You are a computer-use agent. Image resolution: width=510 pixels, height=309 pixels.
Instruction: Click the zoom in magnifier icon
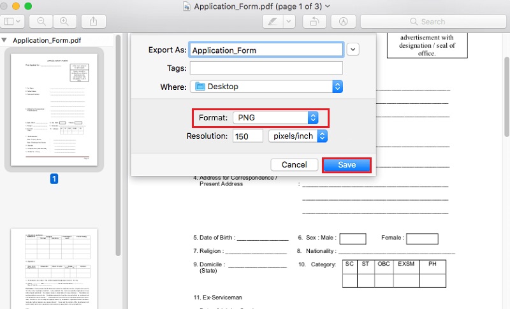pos(64,22)
